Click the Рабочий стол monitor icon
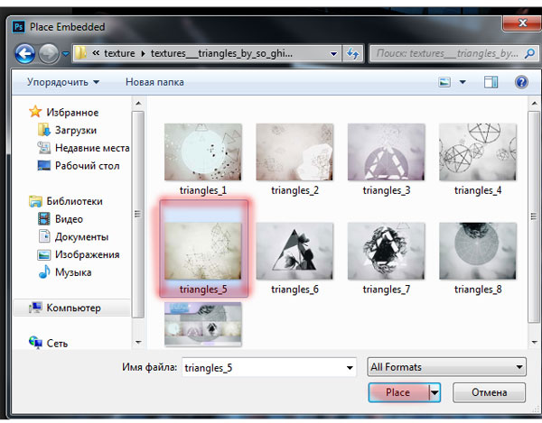Screen dimensions: 542x423 click(44, 166)
